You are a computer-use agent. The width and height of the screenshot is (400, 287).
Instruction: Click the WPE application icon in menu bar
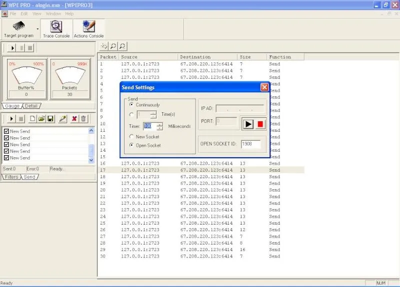[x=4, y=14]
